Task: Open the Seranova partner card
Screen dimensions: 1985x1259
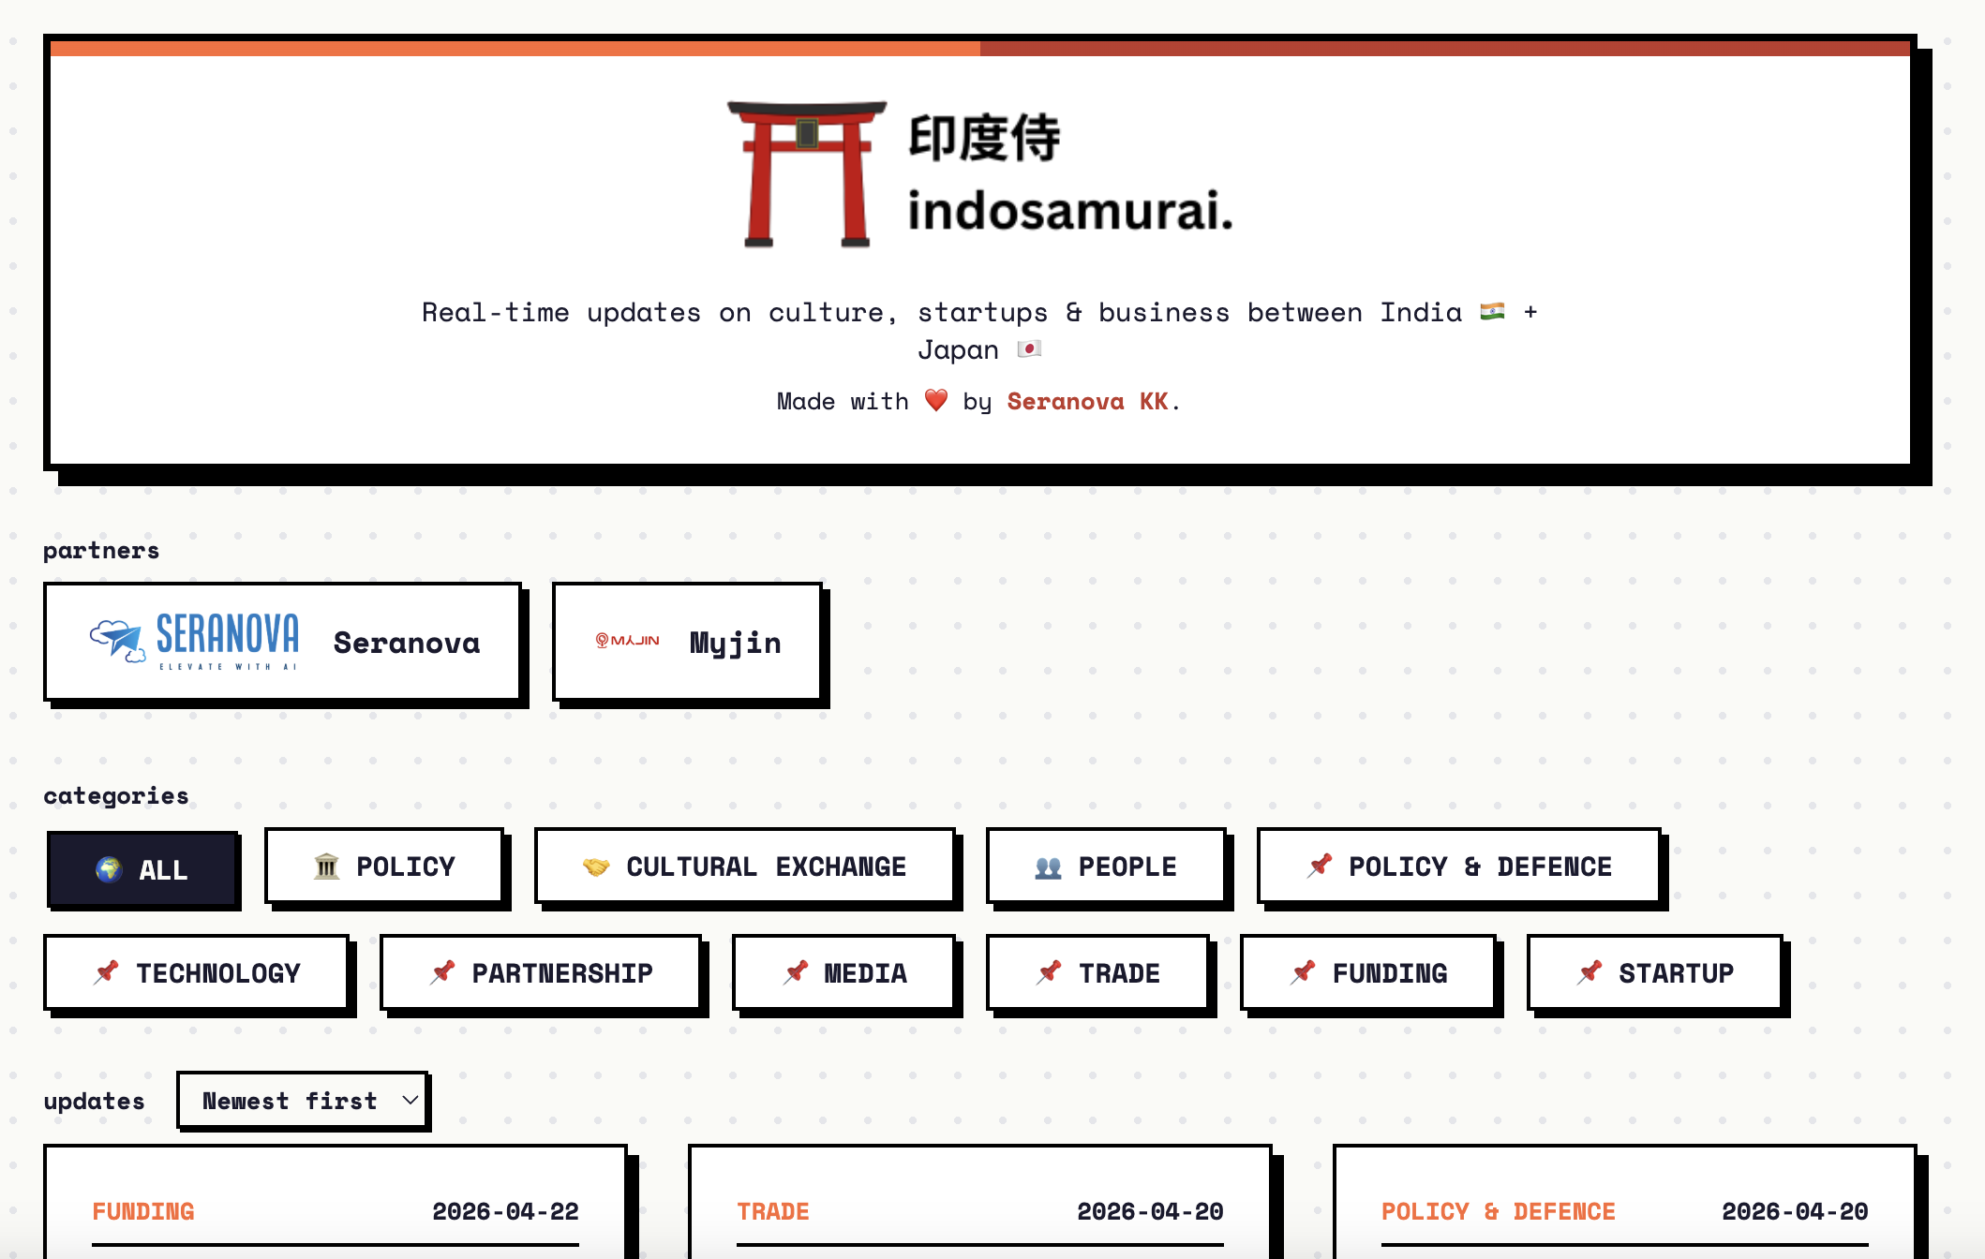Action: coord(282,643)
